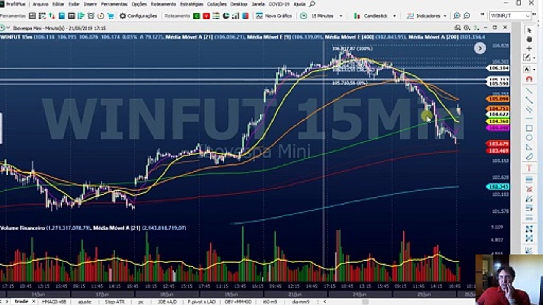Click the zoom in magnifier icon

click(x=456, y=16)
